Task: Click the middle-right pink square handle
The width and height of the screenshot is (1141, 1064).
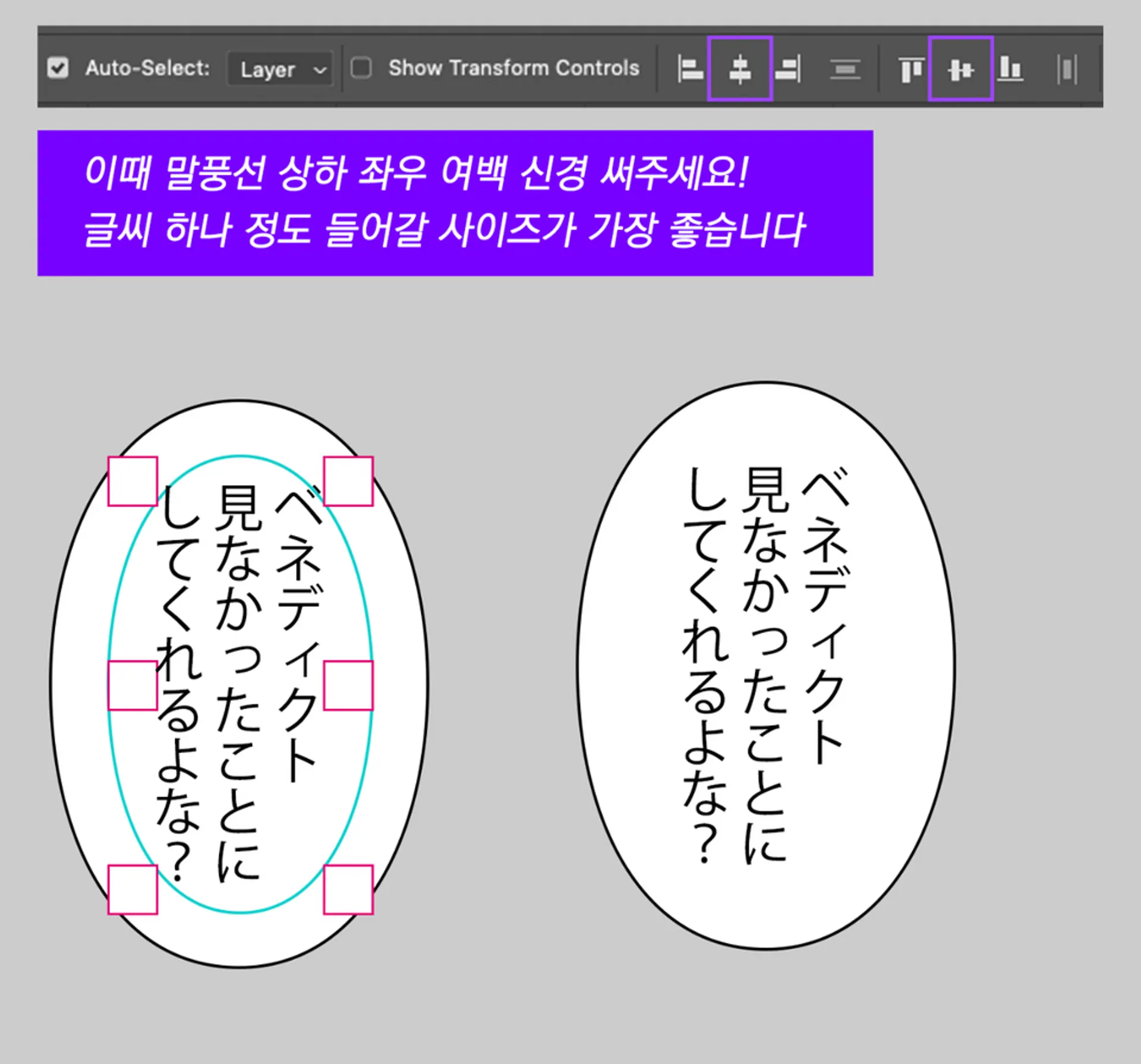Action: point(348,685)
